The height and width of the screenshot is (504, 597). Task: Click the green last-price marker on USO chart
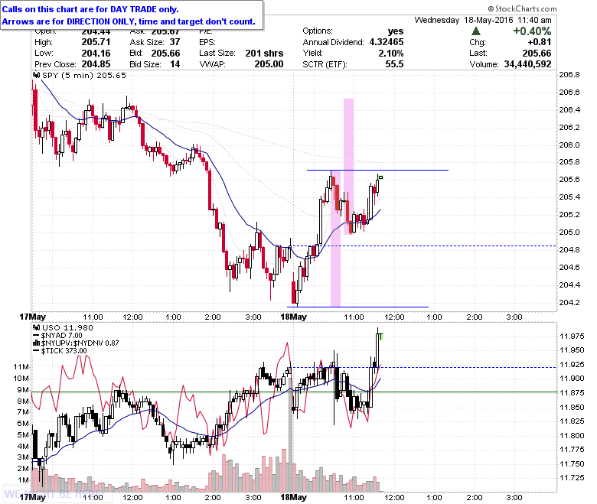point(381,337)
